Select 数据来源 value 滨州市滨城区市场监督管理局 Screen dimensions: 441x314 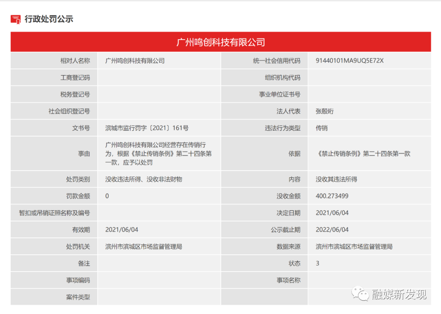click(x=354, y=247)
